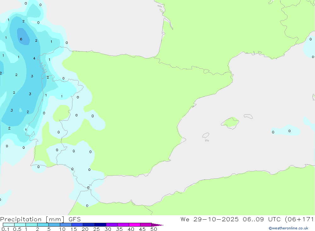Click the '30' legend scale label
This screenshot has height=231, width=315.
pyautogui.click(x=108, y=229)
